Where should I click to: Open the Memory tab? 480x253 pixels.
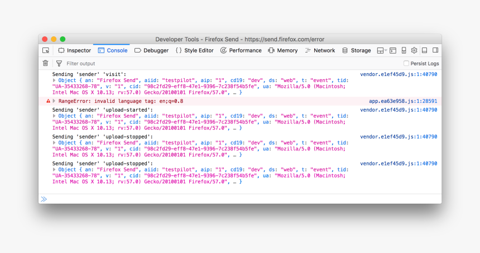pyautogui.click(x=283, y=50)
